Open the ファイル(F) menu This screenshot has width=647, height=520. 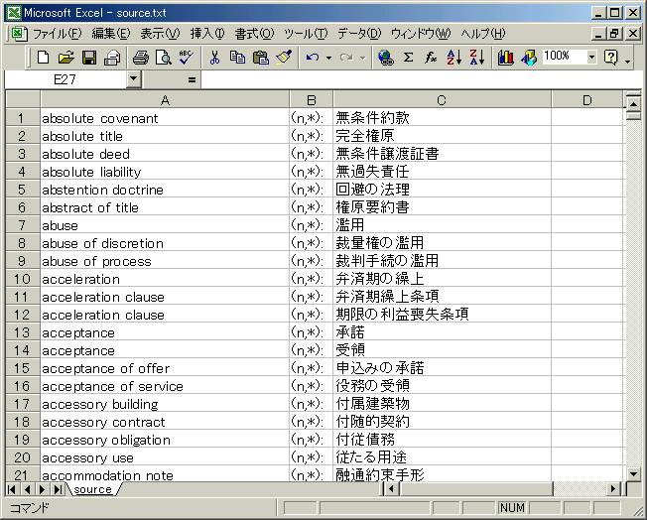[57, 34]
